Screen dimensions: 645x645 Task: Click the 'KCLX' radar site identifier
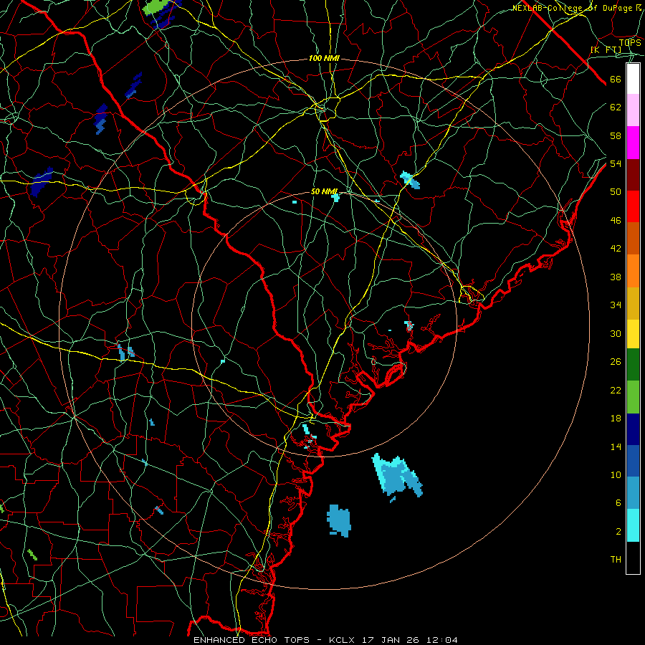[x=343, y=640]
